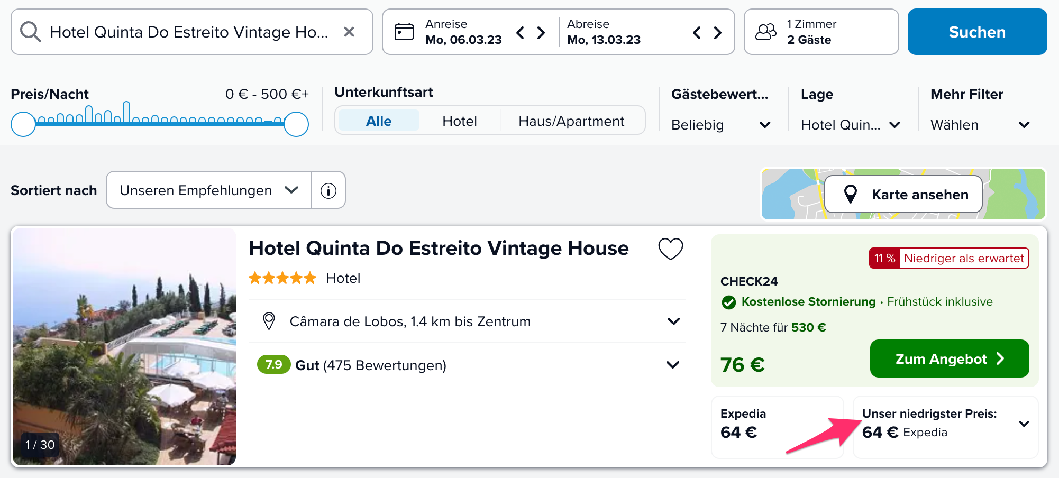Filter by Hotel accommodation type
Viewport: 1059px width, 478px height.
pos(460,121)
